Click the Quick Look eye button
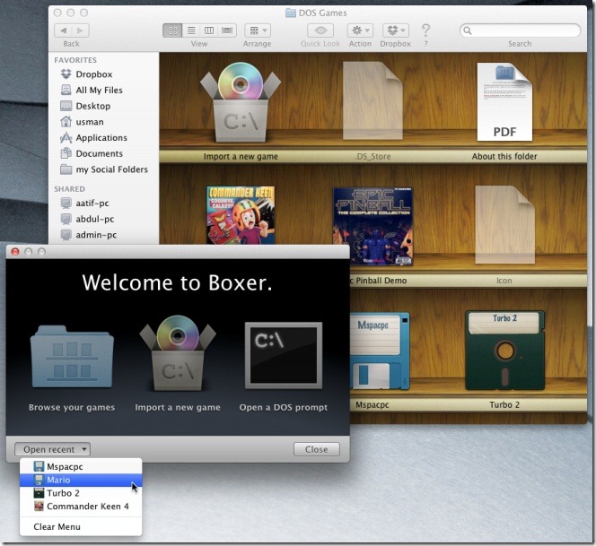 tap(320, 30)
